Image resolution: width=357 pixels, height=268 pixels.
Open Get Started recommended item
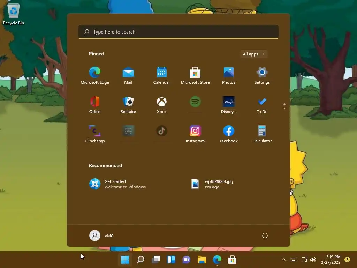point(118,184)
